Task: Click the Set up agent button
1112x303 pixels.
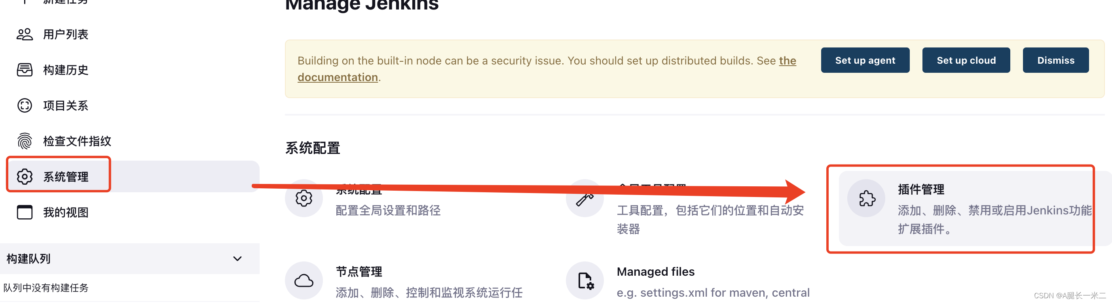Action: (x=865, y=61)
